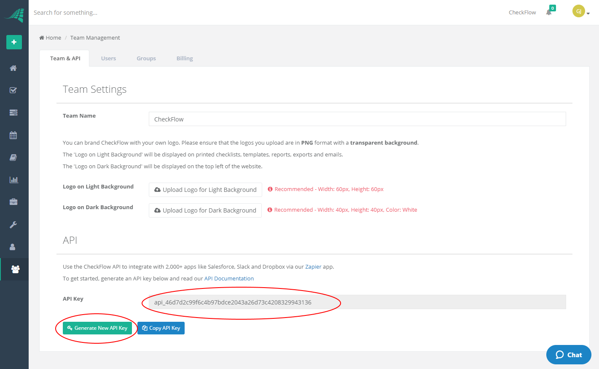The width and height of the screenshot is (599, 369).
Task: Select the Team & API tab
Action: click(65, 59)
